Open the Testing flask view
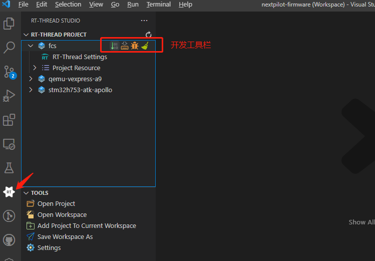Image resolution: width=375 pixels, height=261 pixels. (9, 168)
